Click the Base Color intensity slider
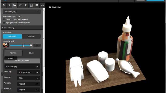Image resolution: width=166 pixels, height=93 pixels. (21, 45)
